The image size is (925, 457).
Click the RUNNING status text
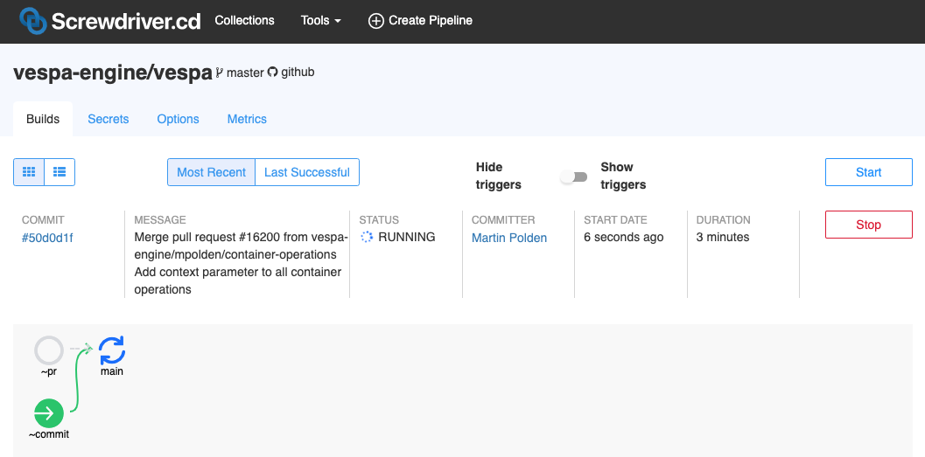406,238
